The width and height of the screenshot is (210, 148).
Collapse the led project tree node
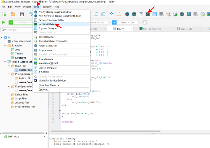(2, 37)
